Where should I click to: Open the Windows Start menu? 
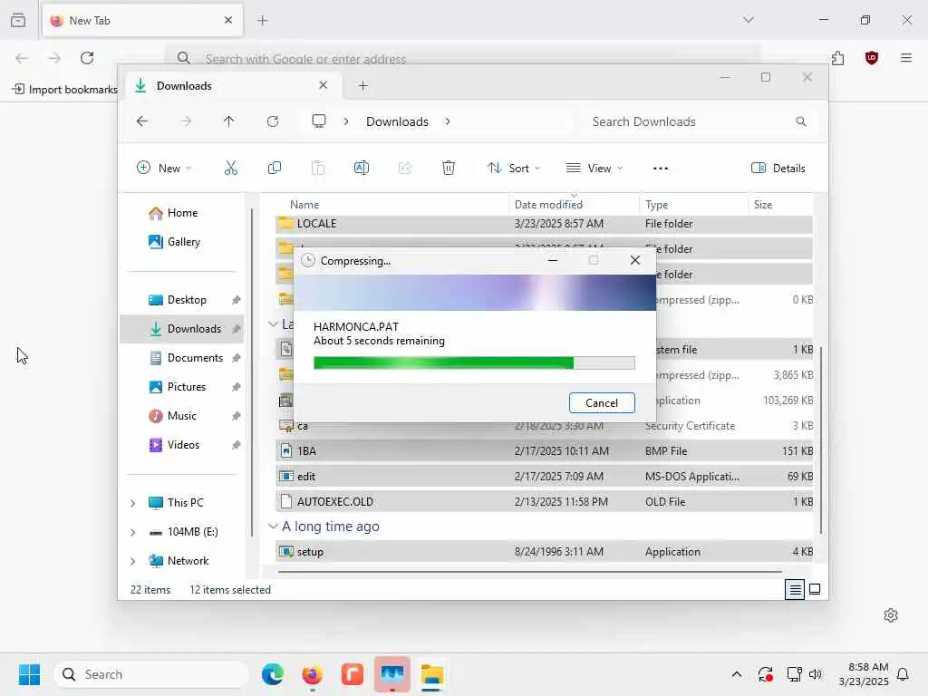pos(29,674)
